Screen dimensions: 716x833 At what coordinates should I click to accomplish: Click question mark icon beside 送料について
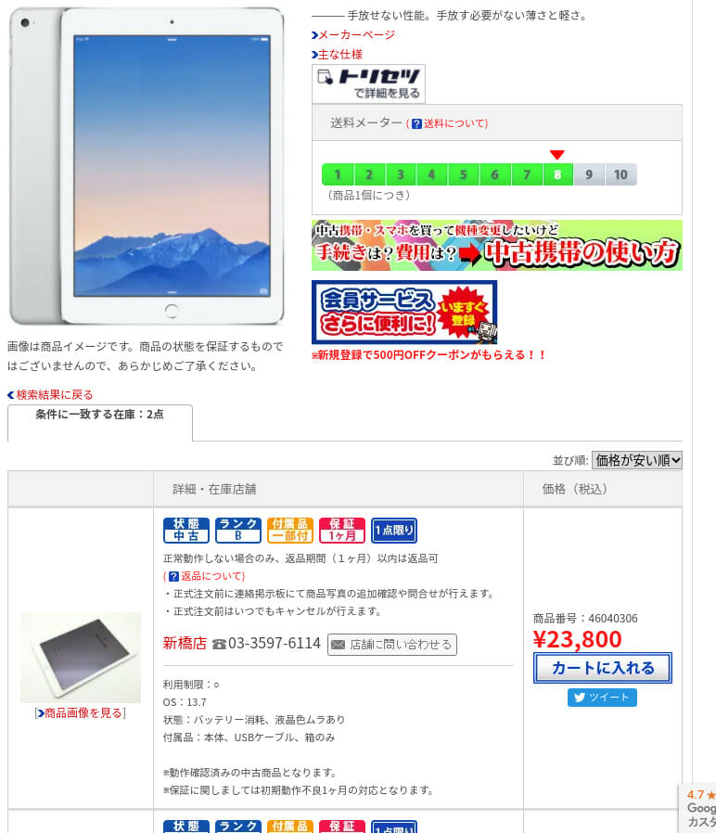pos(417,123)
